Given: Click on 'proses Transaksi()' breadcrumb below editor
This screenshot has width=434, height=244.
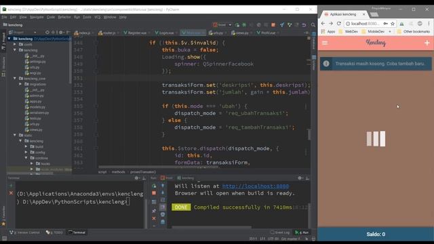Looking at the screenshot, I should 143,172.
